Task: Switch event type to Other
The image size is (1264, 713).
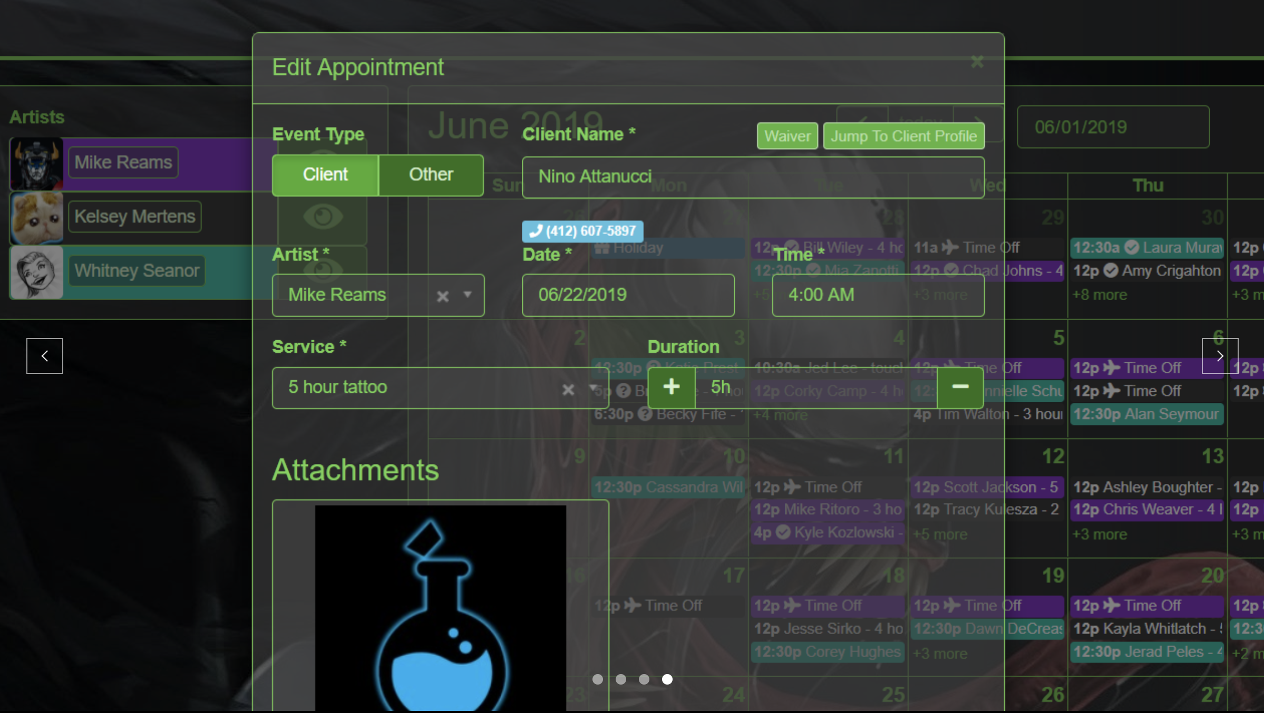Action: (x=431, y=175)
